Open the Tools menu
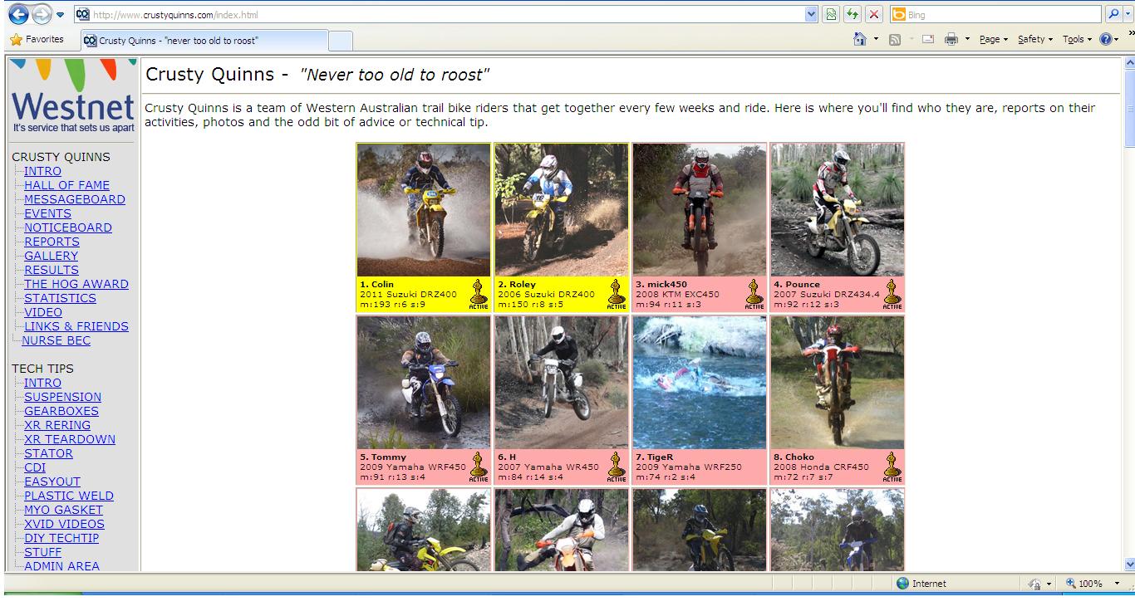Screen dimensions: 1135x616 pyautogui.click(x=1076, y=39)
